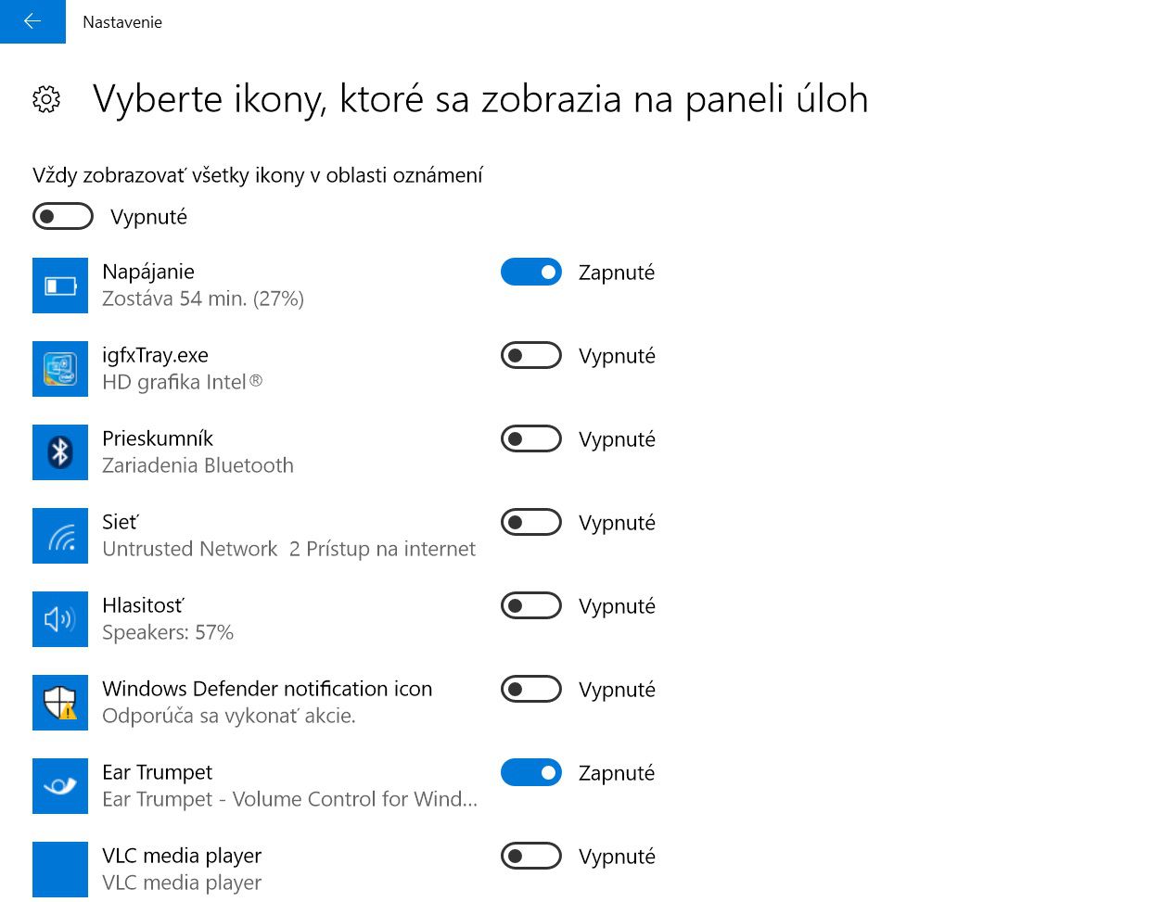Enable the Prieskumník Bluetooth toggle

click(531, 438)
